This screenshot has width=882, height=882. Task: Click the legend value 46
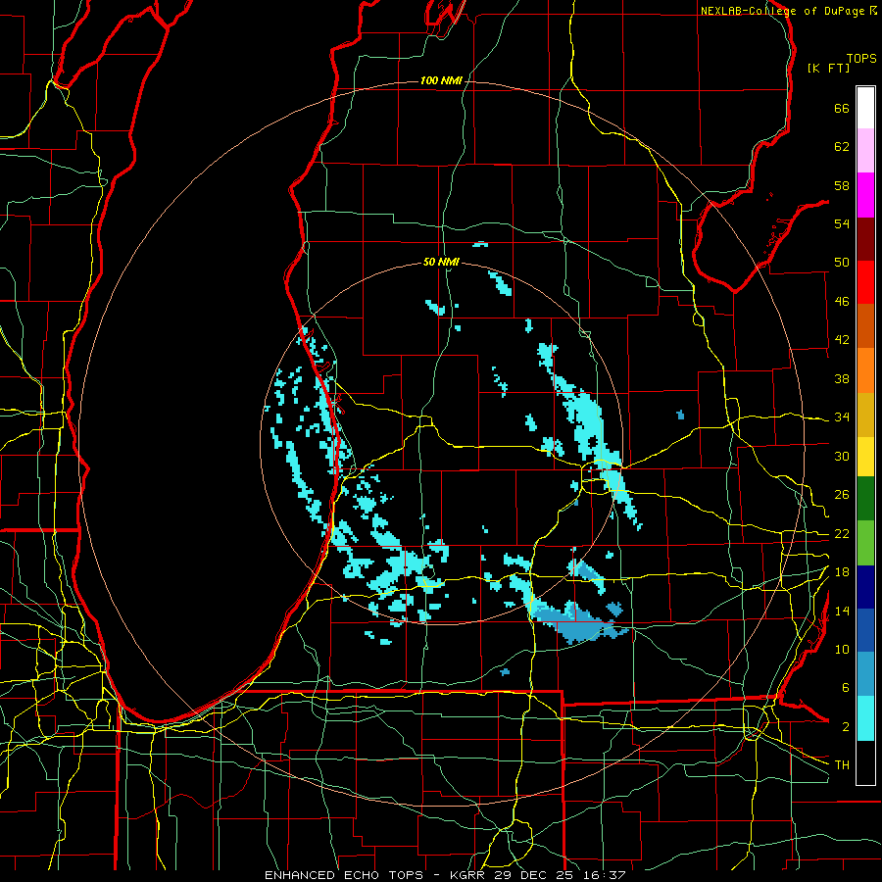point(842,302)
